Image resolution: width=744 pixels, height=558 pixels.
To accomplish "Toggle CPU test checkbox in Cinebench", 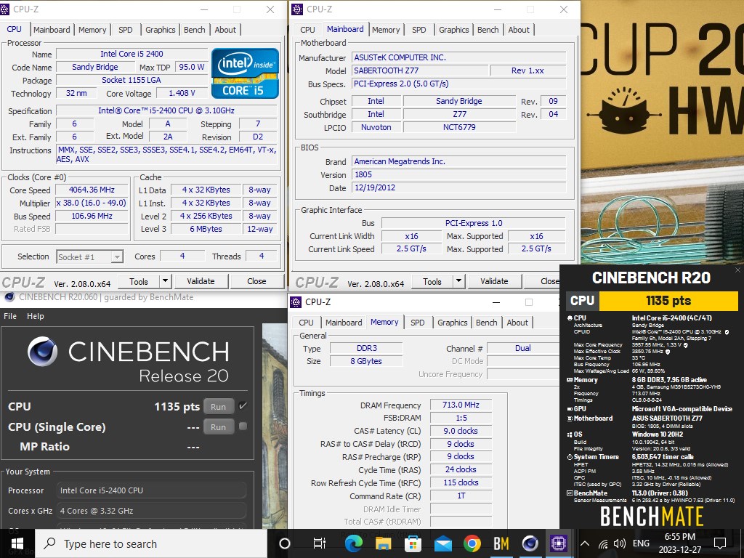I will pos(243,406).
